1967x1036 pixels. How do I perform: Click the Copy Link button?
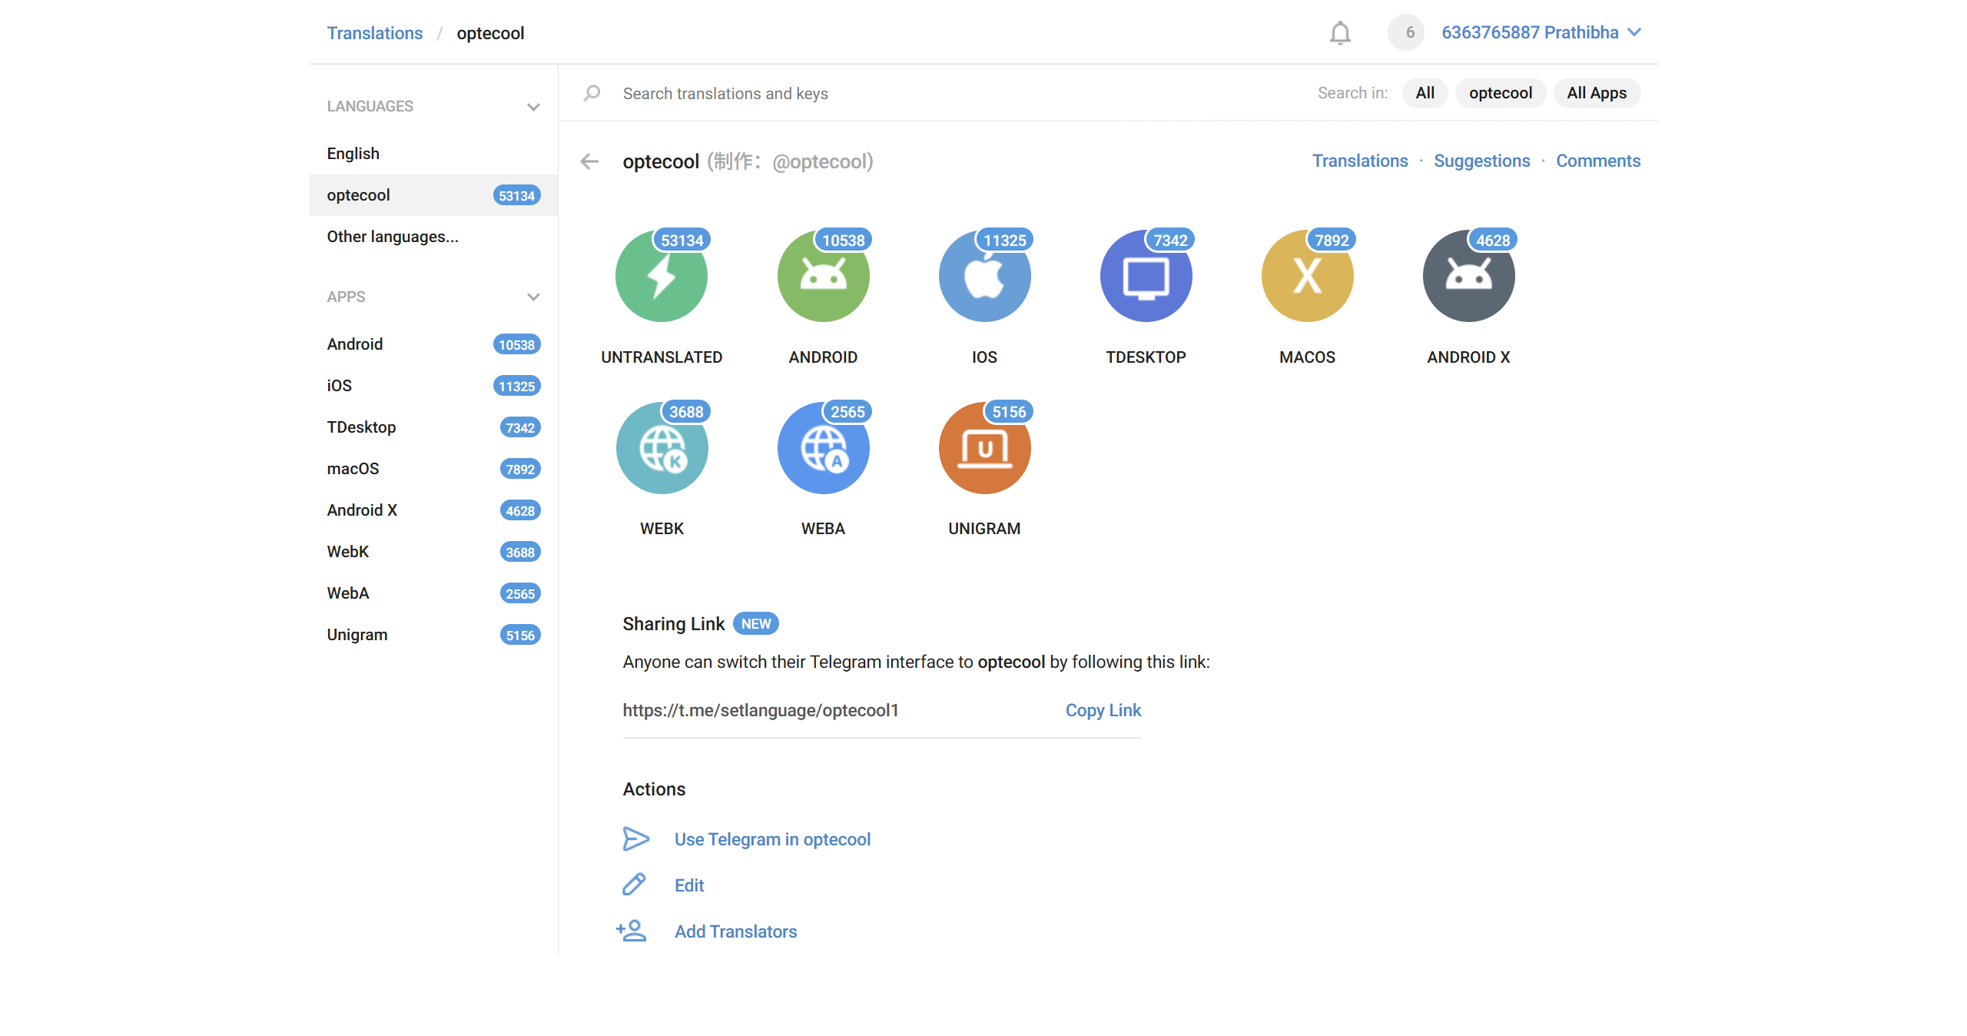pos(1103,710)
